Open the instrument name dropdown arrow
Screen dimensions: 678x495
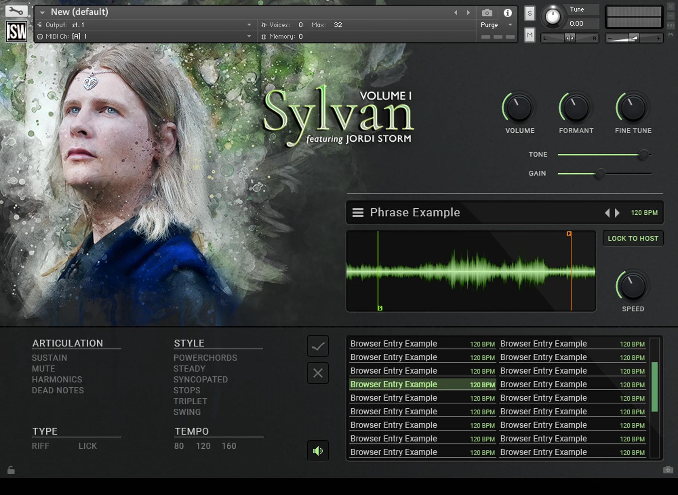[43, 12]
